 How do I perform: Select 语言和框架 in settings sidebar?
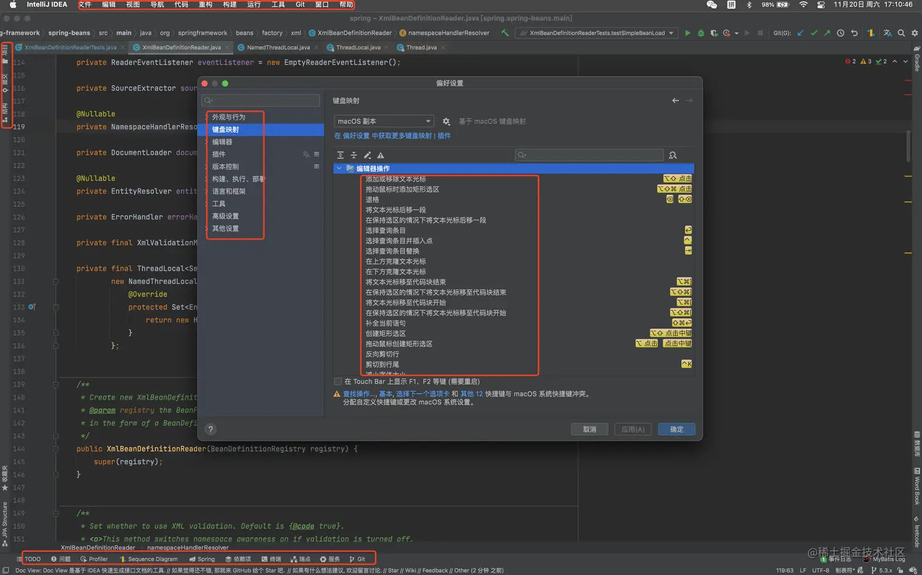pyautogui.click(x=229, y=191)
